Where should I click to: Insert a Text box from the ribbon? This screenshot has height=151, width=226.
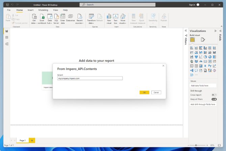pyautogui.click(x=115, y=19)
